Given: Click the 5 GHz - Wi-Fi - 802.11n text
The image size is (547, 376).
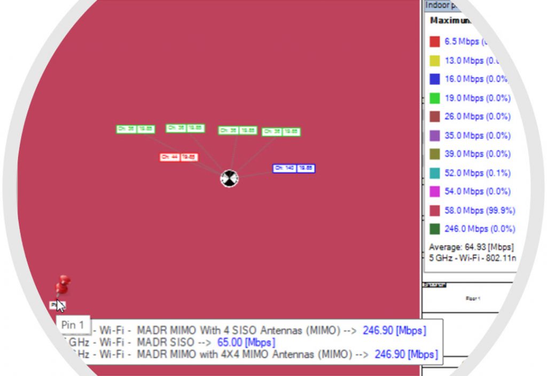Looking at the screenshot, I should [x=472, y=258].
